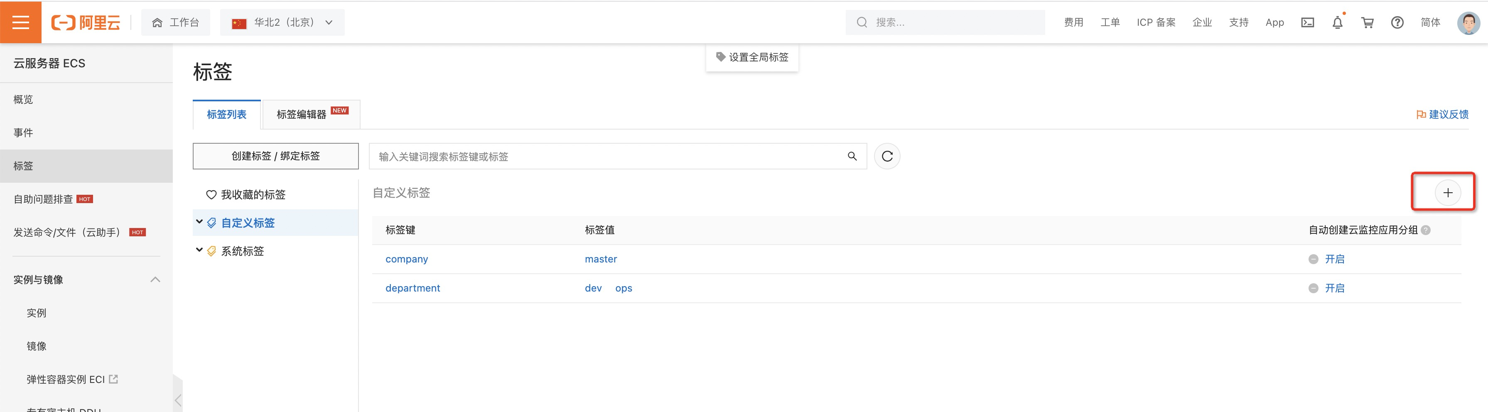Click the 建议反馈 feedback link
This screenshot has width=1488, height=412.
1449,114
